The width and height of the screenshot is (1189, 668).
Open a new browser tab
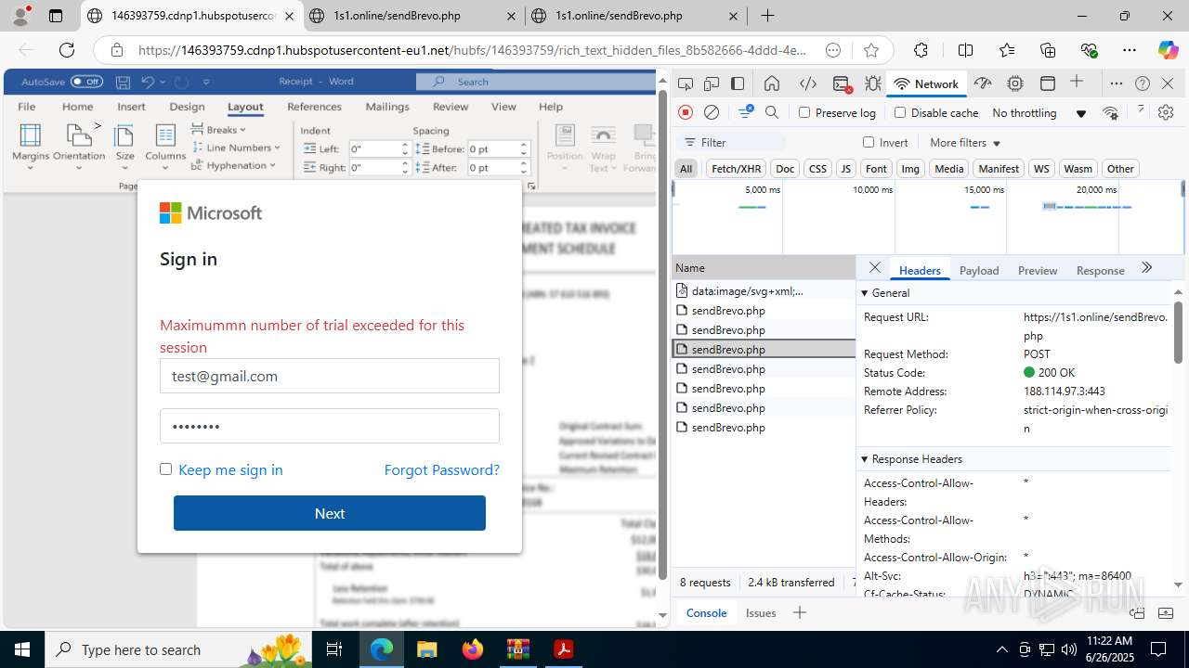coord(767,16)
